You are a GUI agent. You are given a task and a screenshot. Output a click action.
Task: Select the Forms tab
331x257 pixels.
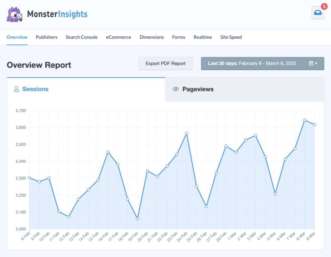point(178,37)
